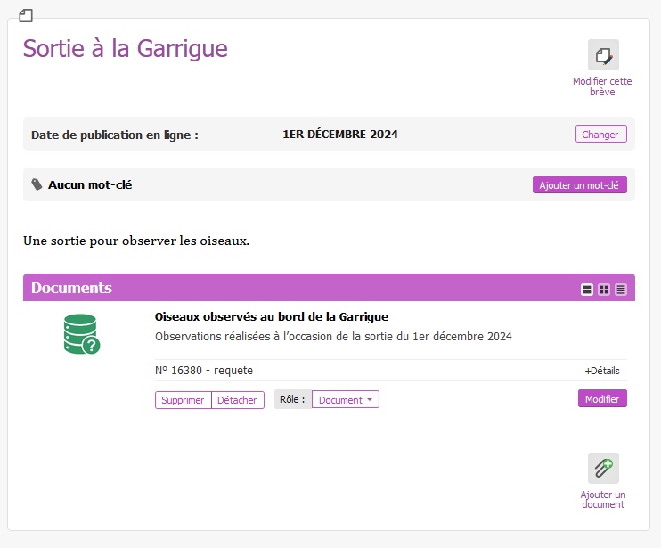Image resolution: width=661 pixels, height=548 pixels.
Task: Switch documents to large block view
Action: click(587, 289)
